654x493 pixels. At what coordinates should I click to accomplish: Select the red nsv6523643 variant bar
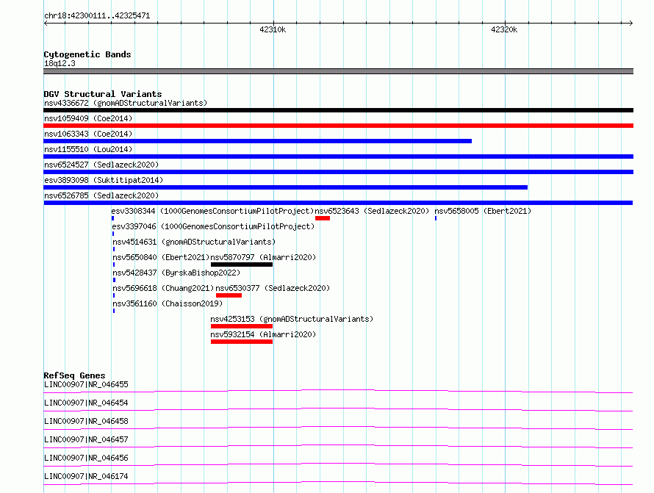point(323,218)
